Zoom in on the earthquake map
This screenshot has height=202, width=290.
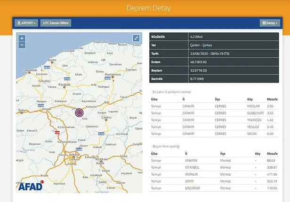tap(22, 38)
